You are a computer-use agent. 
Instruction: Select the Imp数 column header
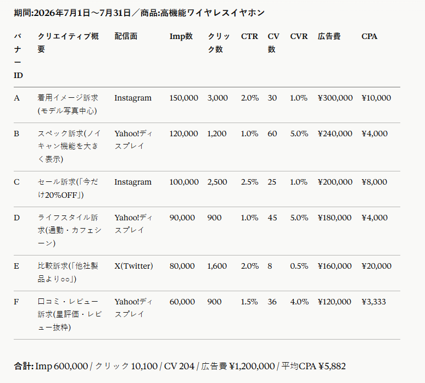(181, 36)
